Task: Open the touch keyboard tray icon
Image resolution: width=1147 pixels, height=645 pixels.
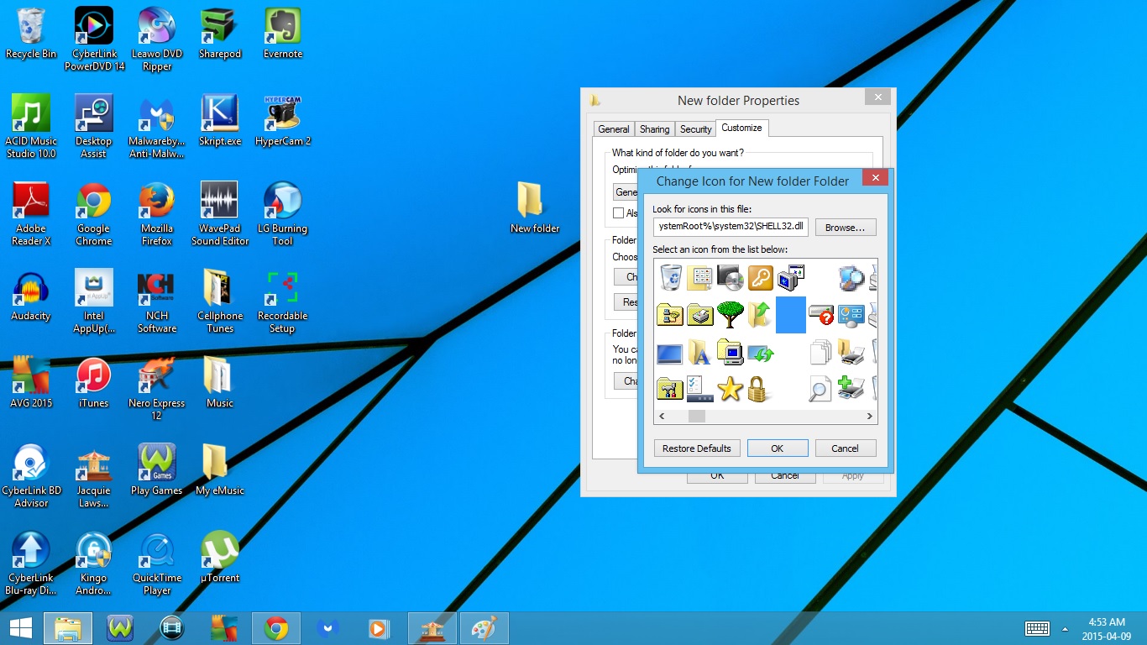Action: [x=1037, y=628]
